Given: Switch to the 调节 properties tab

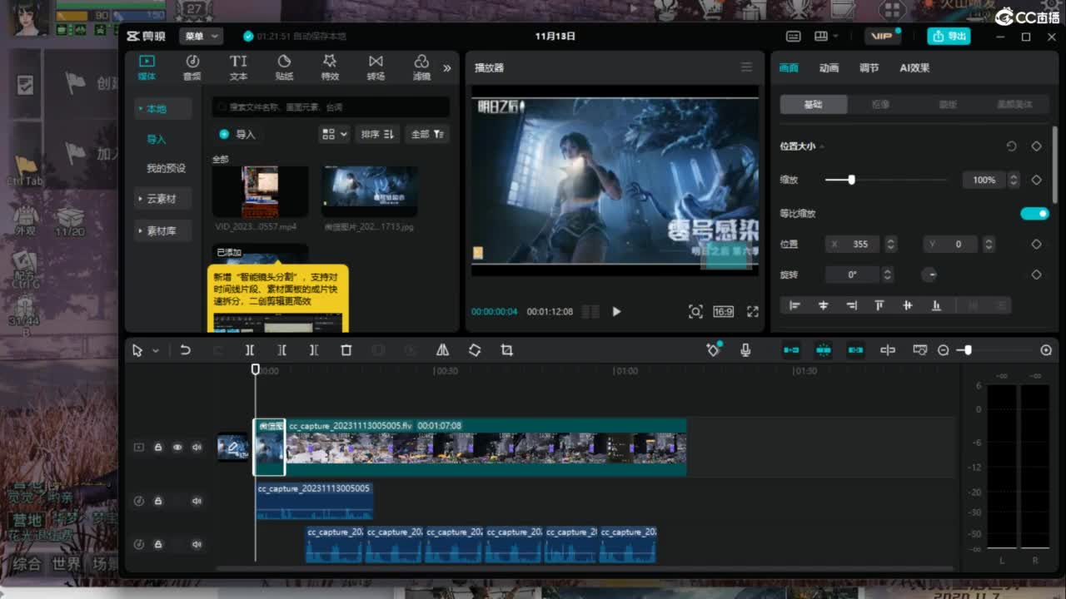Looking at the screenshot, I should pos(869,68).
